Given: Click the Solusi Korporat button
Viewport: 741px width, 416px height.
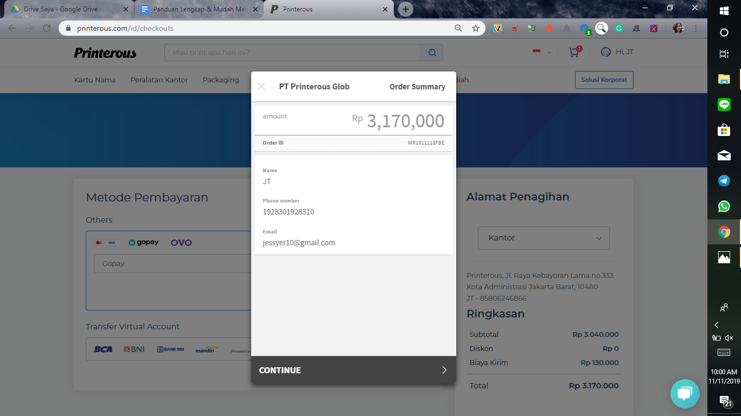Looking at the screenshot, I should (604, 80).
